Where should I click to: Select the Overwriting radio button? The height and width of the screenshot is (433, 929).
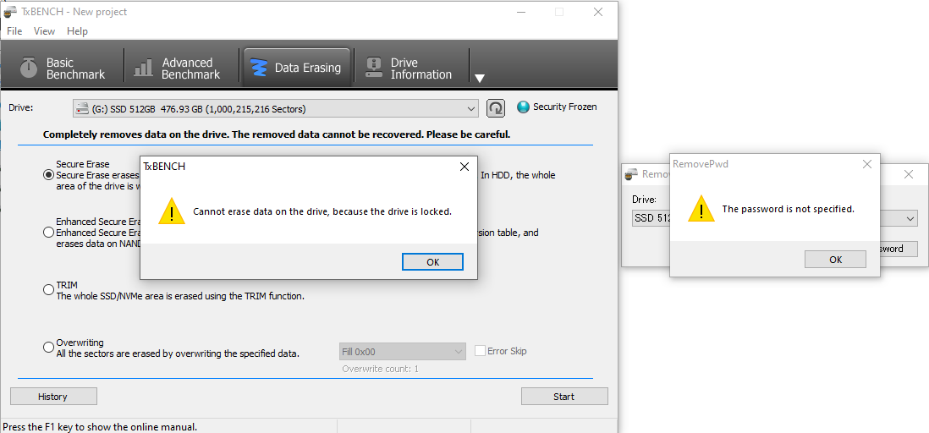click(x=48, y=348)
